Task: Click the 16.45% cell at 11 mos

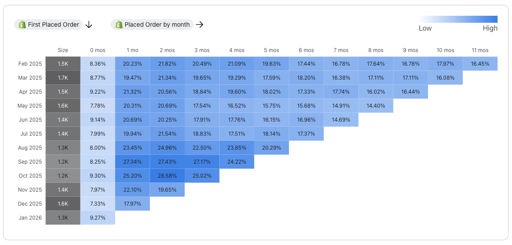Action: tap(480, 64)
